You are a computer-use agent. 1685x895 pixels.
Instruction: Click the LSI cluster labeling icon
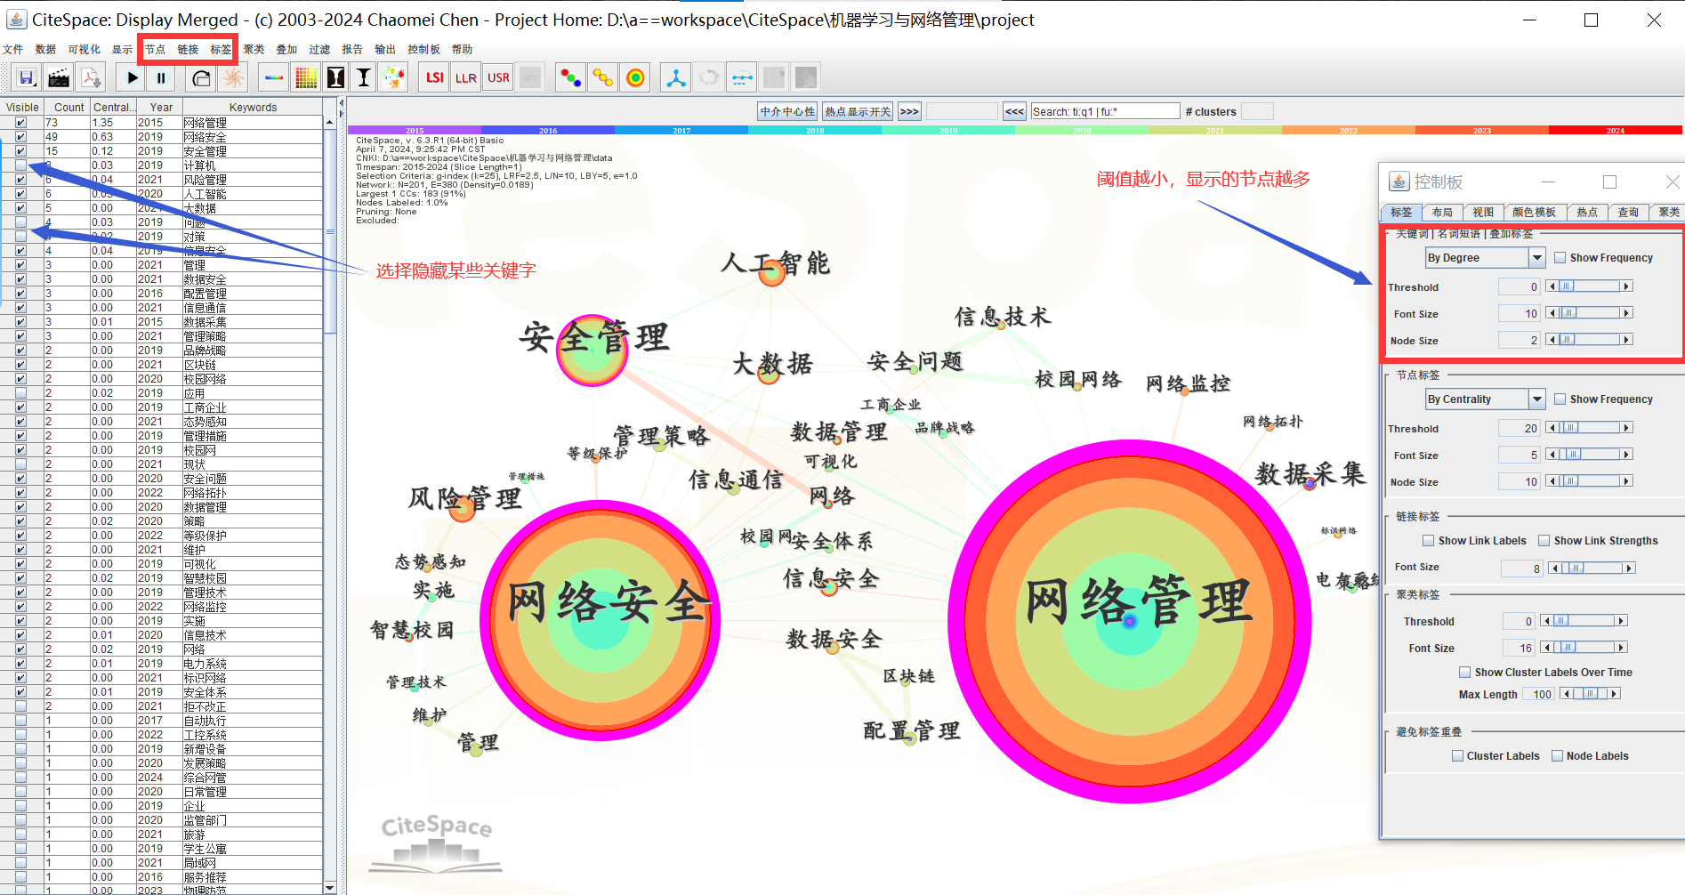434,78
